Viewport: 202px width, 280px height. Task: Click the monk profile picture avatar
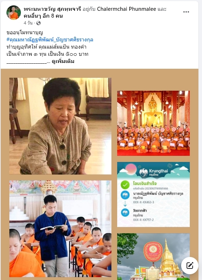14,13
